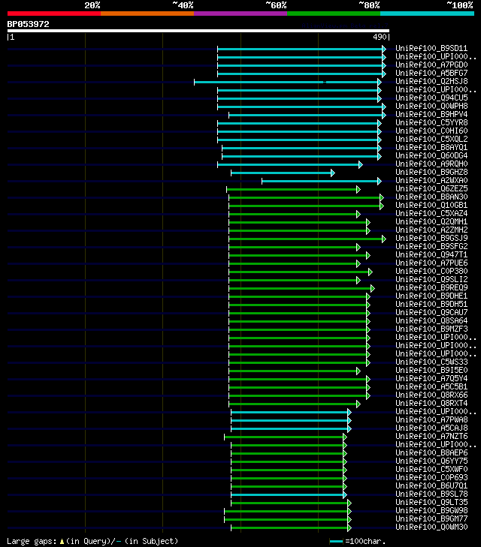Click the UniRef100_C5XAZ4 label
481x547 pixels.
pyautogui.click(x=431, y=214)
